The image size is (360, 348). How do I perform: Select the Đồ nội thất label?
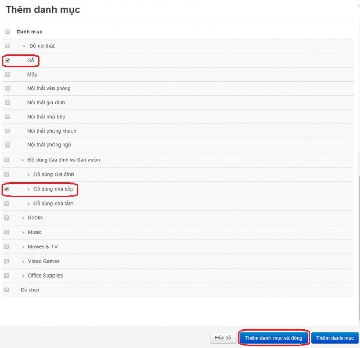pyautogui.click(x=42, y=46)
